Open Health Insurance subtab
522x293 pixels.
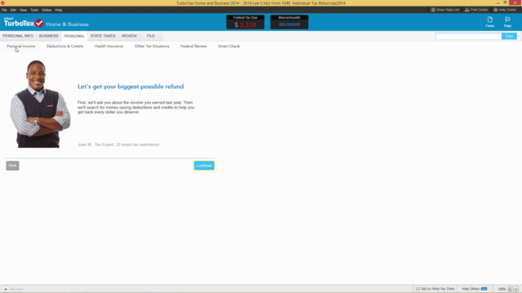coord(108,46)
